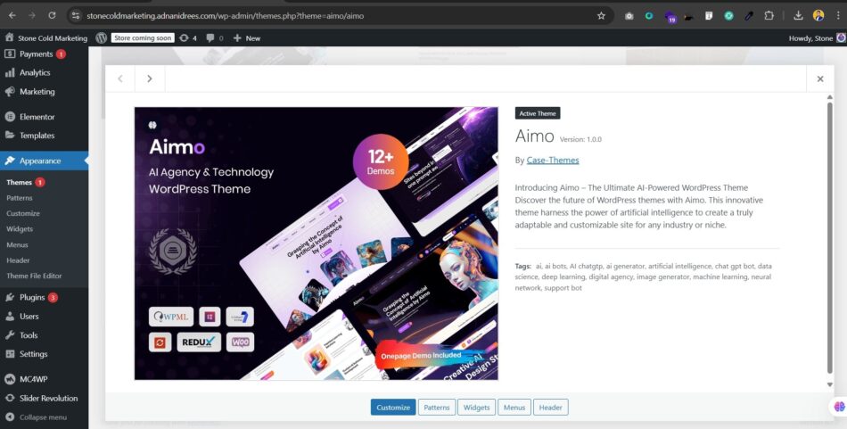Open comments bubble icon showing 0
The image size is (847, 429).
215,37
